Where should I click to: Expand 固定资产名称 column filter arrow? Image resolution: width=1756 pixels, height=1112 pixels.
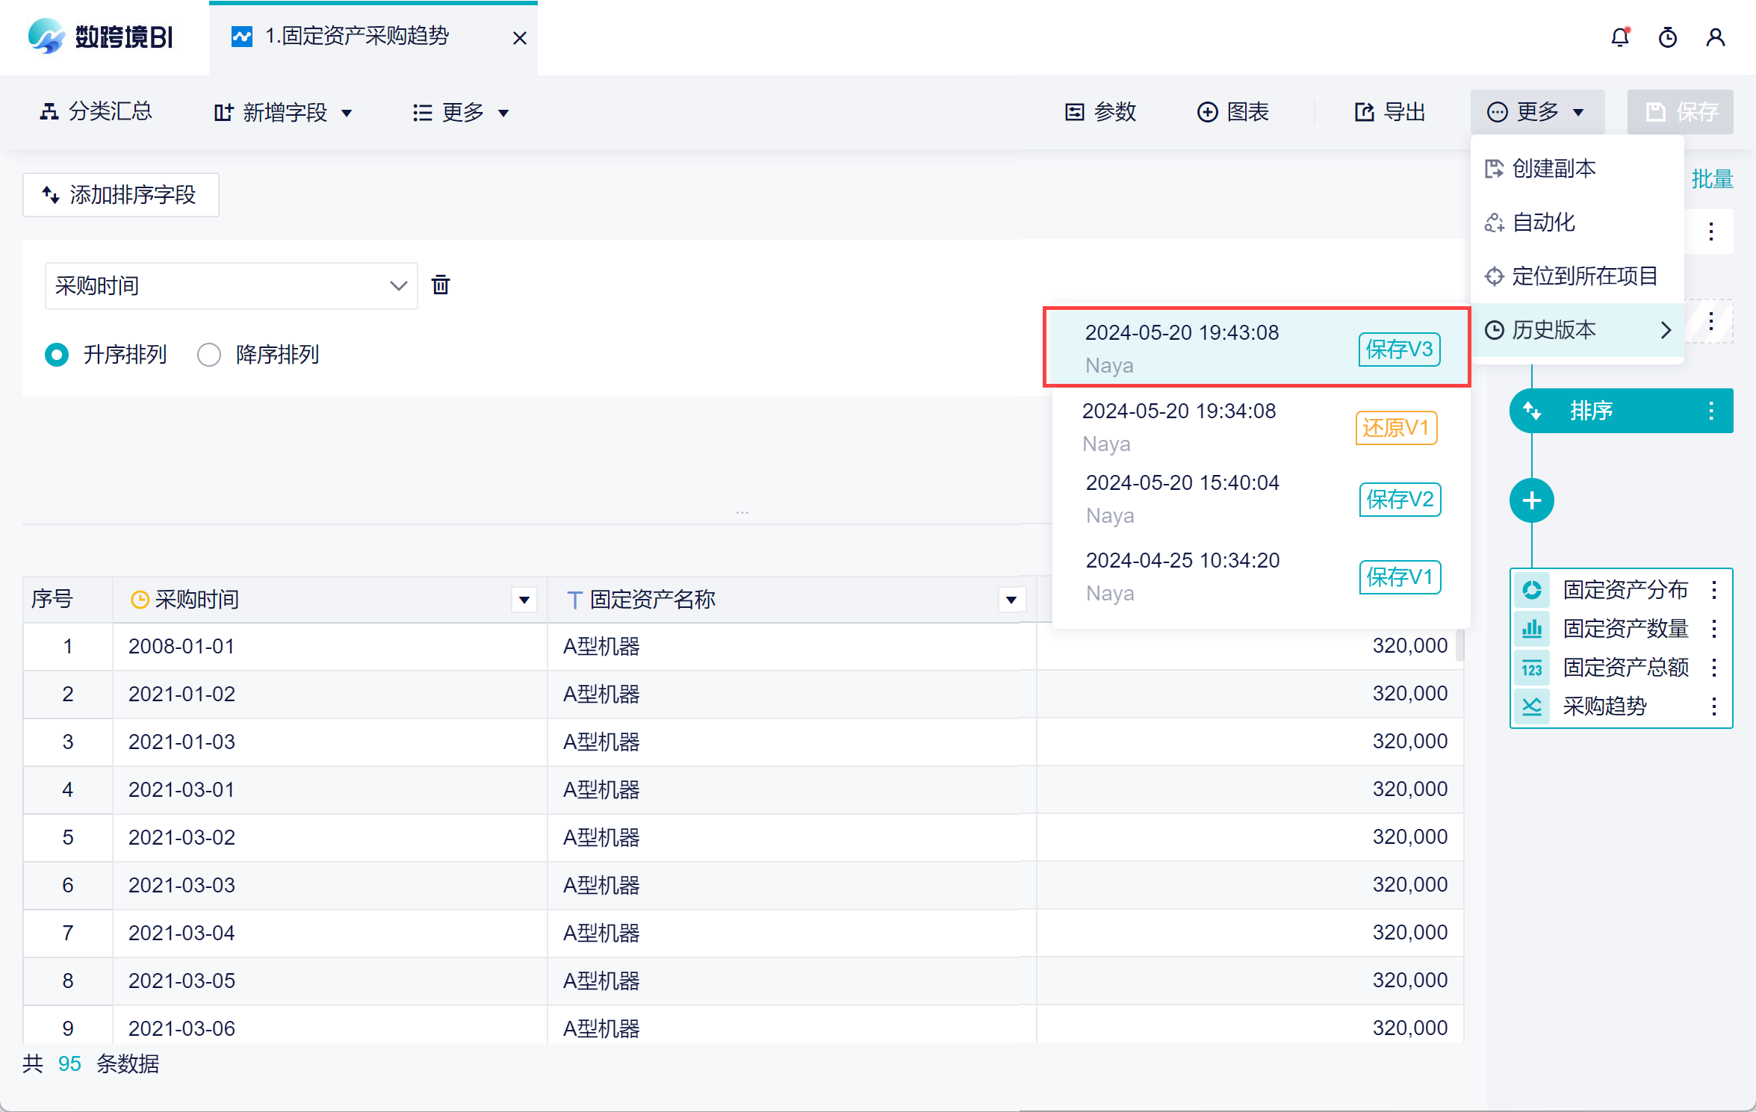(x=1011, y=600)
